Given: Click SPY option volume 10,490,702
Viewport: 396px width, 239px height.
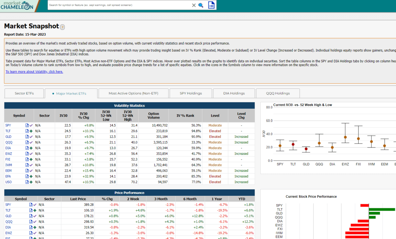Looking at the screenshot, I should click(160, 125).
